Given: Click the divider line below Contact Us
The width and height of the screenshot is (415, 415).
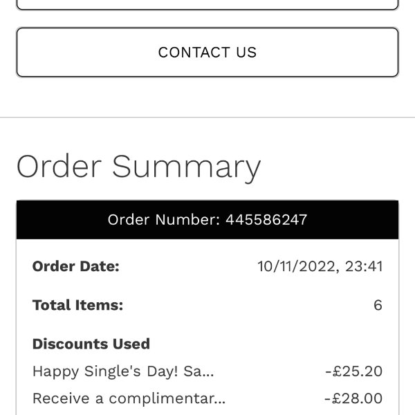Looking at the screenshot, I should point(207,118).
